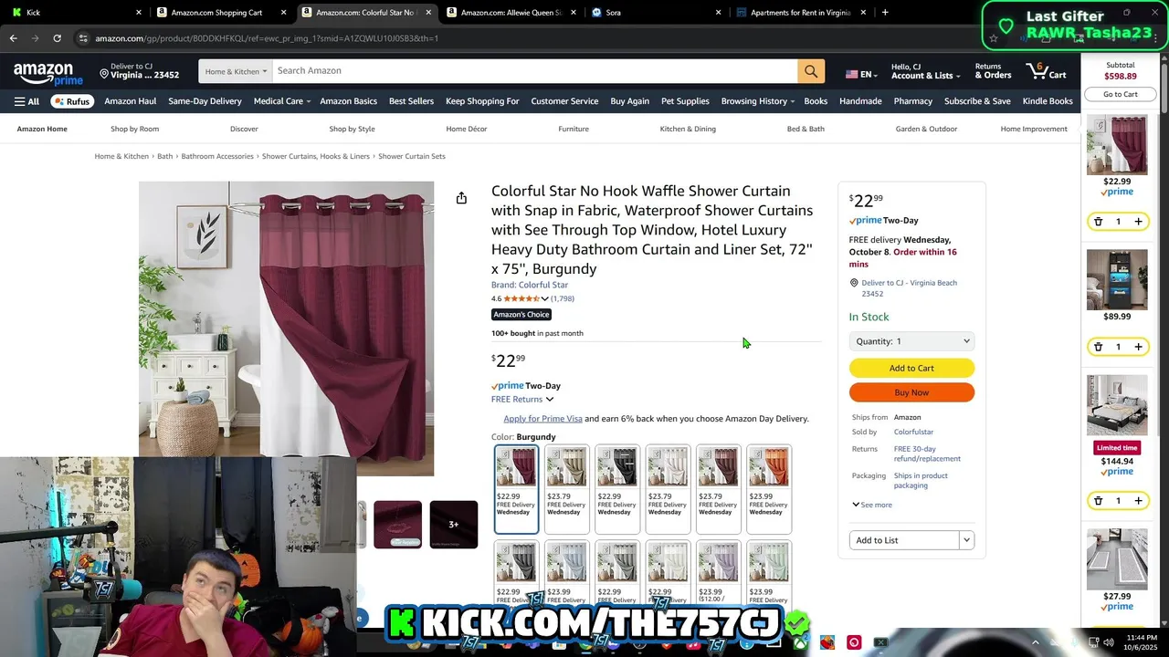Image resolution: width=1169 pixels, height=657 pixels.
Task: Go to Kitchen & Dining subnav
Action: [688, 129]
